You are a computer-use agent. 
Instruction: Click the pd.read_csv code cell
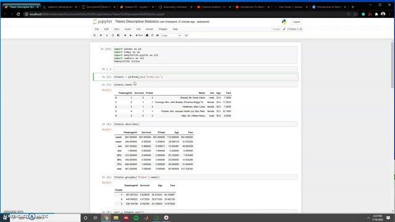tap(205, 76)
